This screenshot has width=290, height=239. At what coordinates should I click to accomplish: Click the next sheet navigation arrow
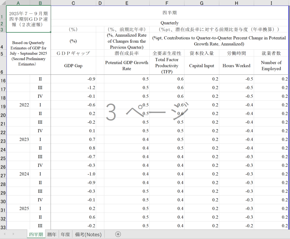pyautogui.click(x=13, y=234)
